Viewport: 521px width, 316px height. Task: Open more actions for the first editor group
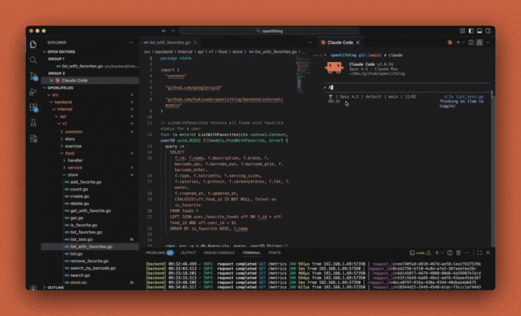pos(309,42)
